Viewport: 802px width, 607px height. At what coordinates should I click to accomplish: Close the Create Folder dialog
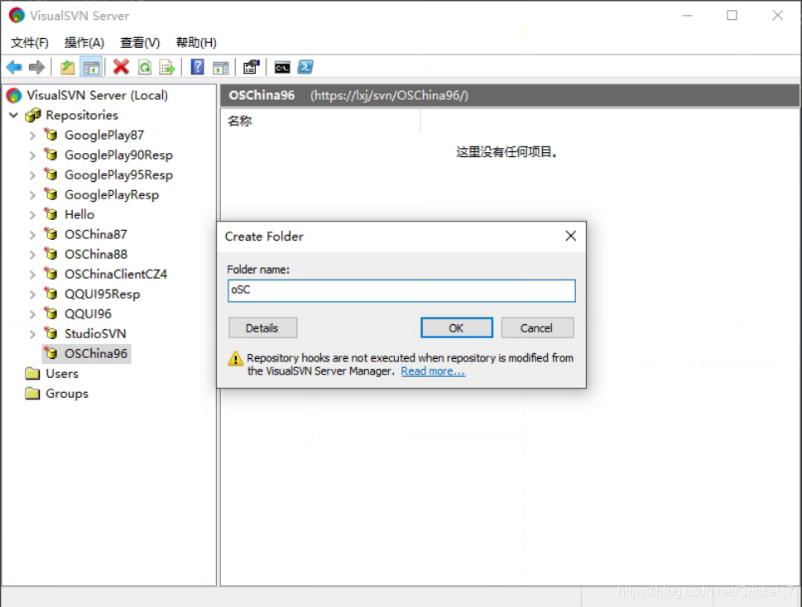pos(570,236)
